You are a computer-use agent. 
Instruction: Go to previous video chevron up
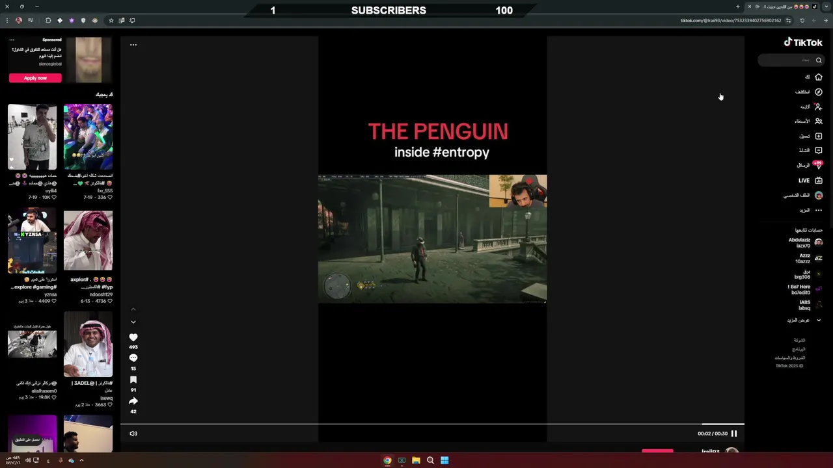pos(133,309)
